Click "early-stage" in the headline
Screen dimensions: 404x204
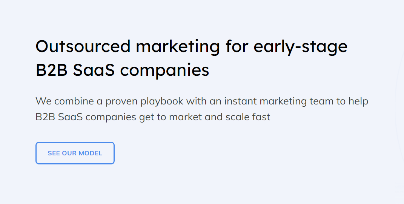(300, 46)
